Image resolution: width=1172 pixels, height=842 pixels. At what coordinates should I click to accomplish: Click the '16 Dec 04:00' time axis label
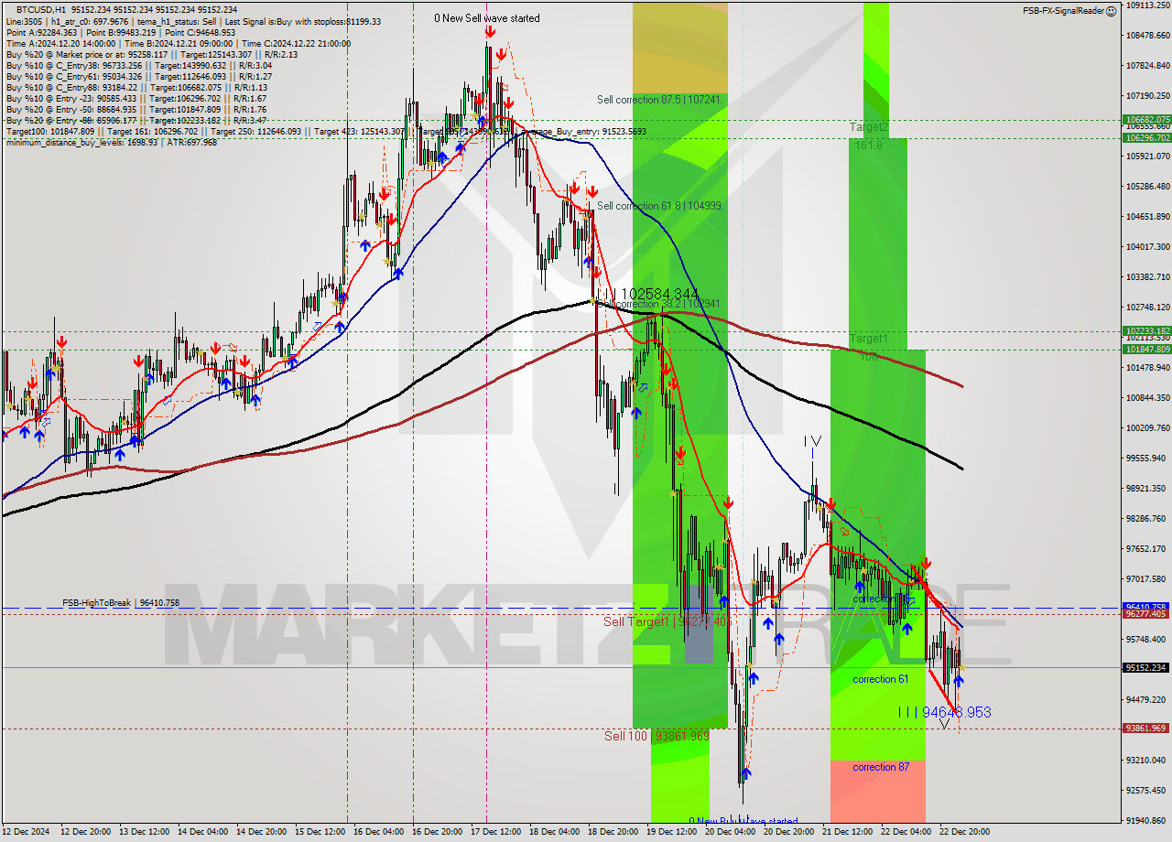tap(379, 832)
